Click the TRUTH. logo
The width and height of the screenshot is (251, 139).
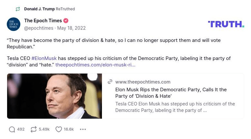click(x=226, y=24)
